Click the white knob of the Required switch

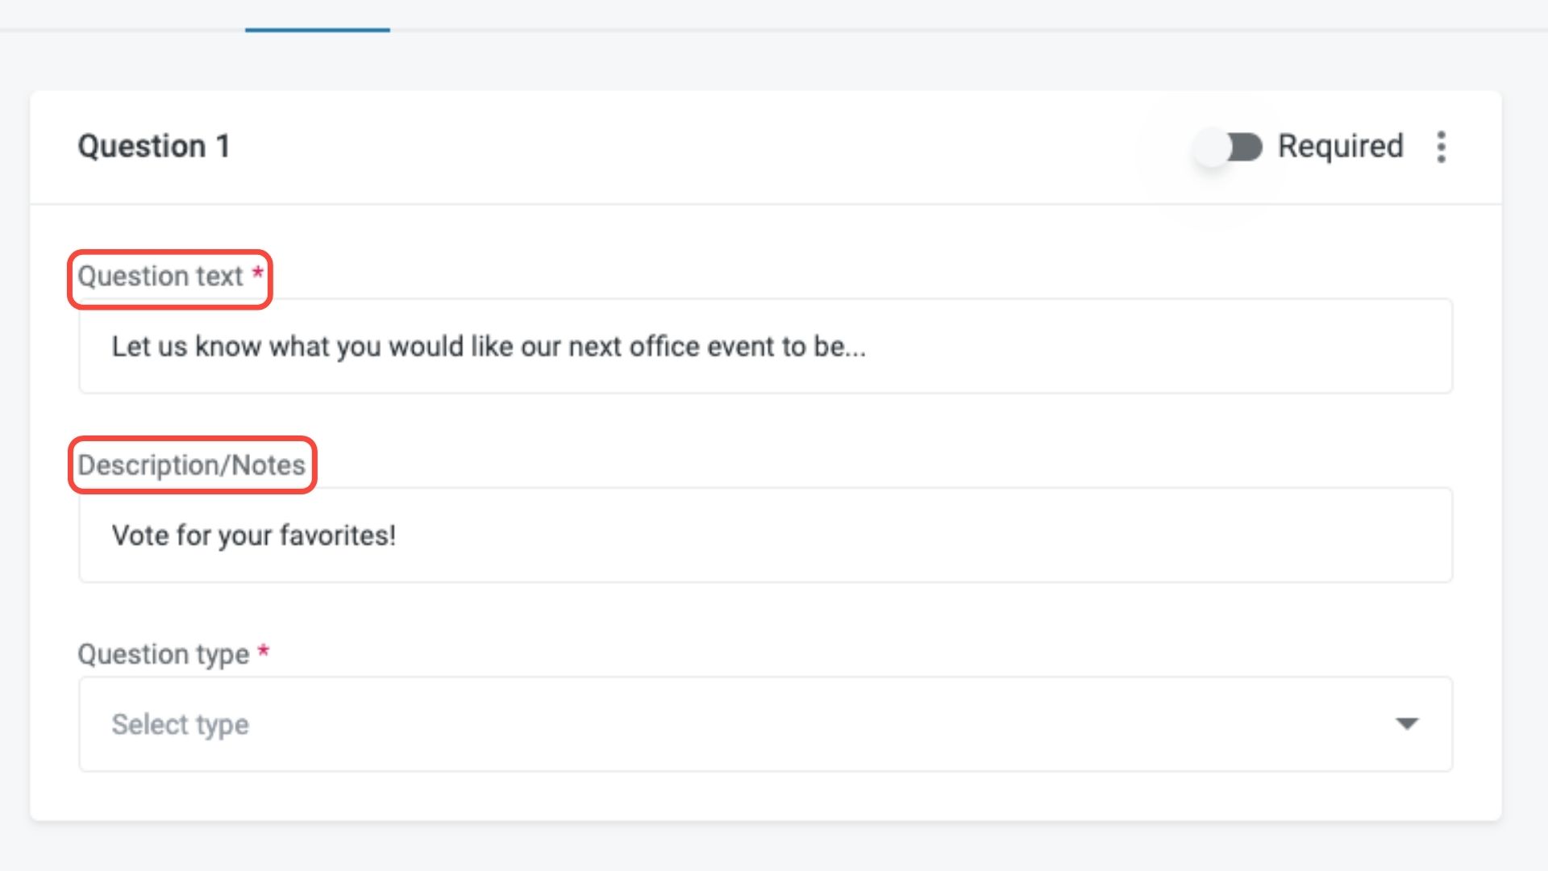point(1212,148)
